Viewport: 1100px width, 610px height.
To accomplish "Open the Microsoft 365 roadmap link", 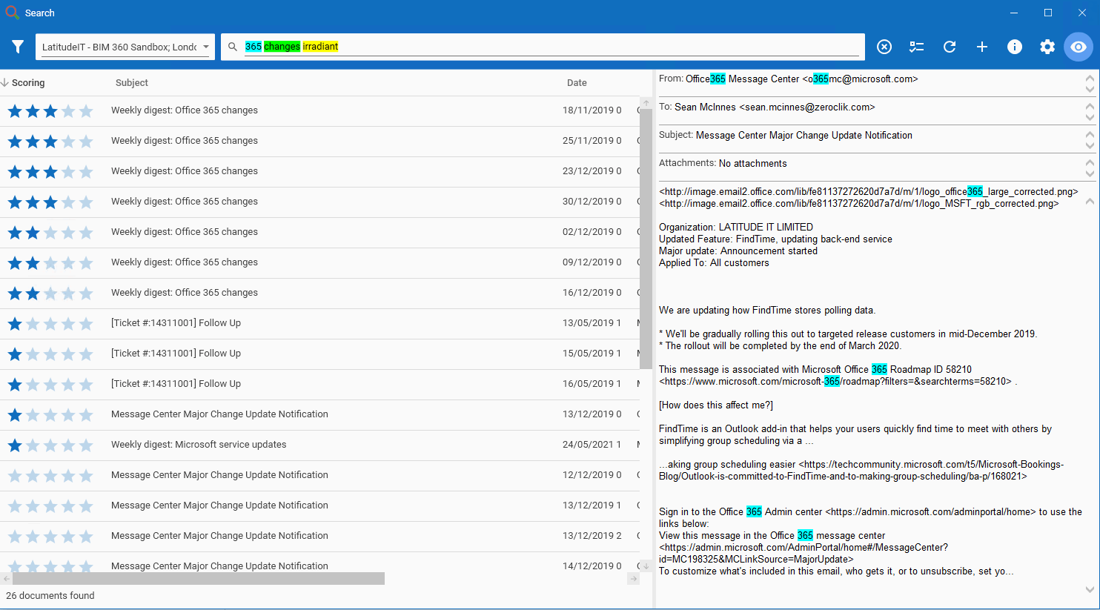I will pos(835,382).
